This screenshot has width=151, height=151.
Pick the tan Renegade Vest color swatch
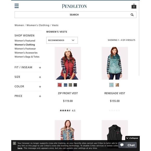[117, 85]
